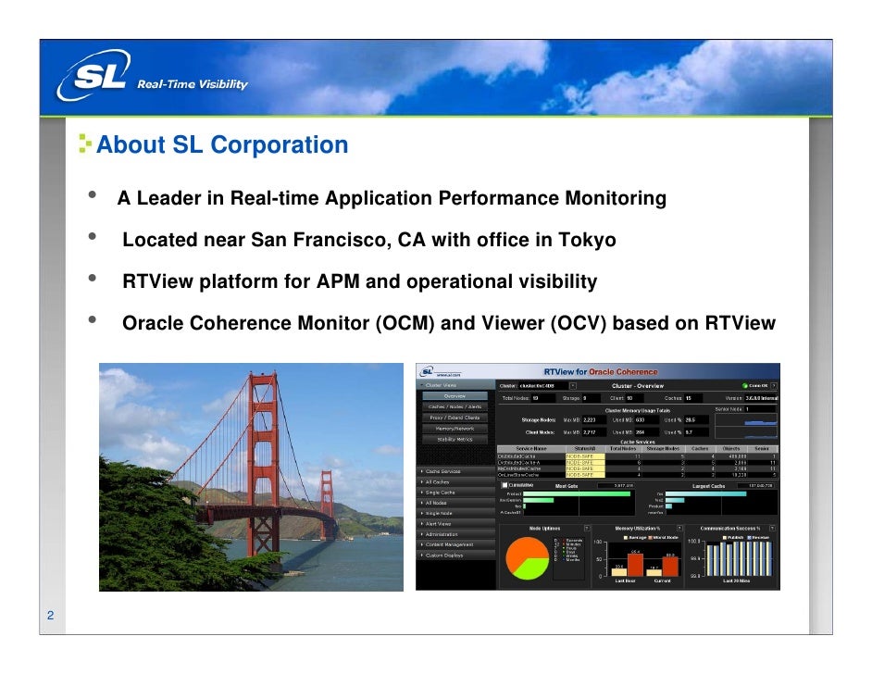The height and width of the screenshot is (674, 872).
Task: Click the SL Real-Time Visibility logo
Action: tap(152, 76)
